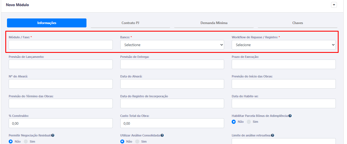The height and width of the screenshot is (144, 347).
Task: Click help icon beside Habilitar Parcela Bônus de Adimplência
Action: pyautogui.click(x=290, y=116)
